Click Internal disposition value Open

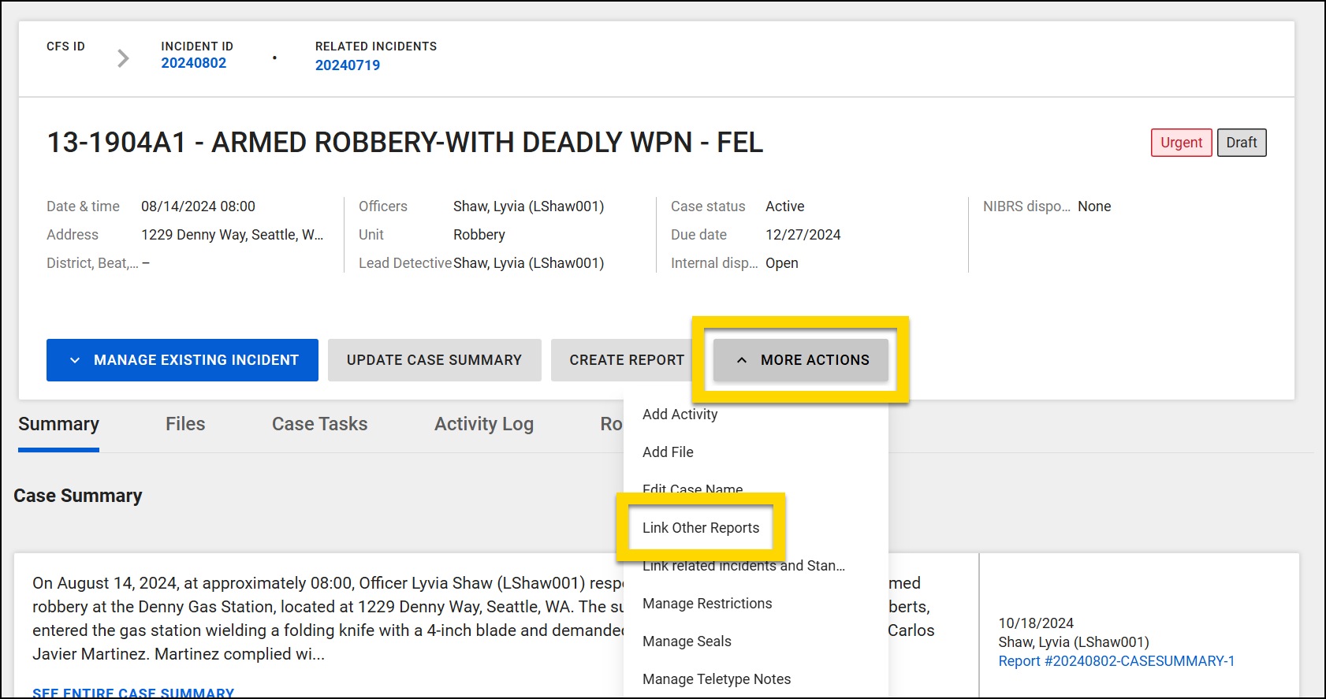click(782, 263)
